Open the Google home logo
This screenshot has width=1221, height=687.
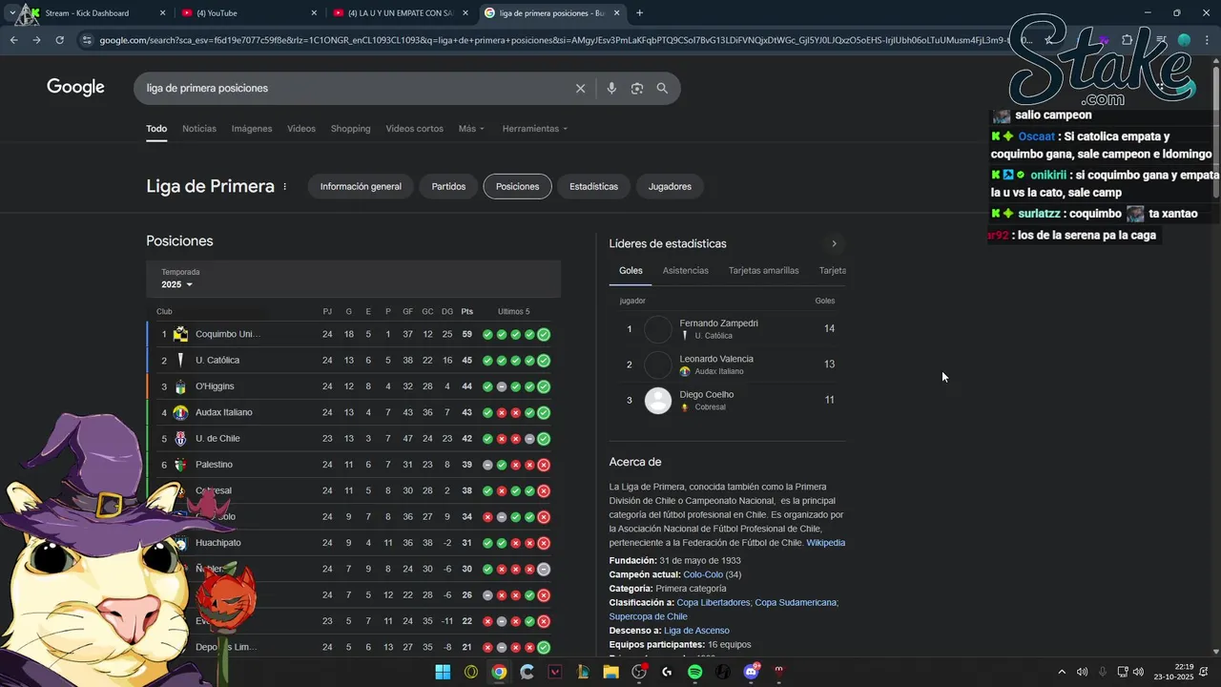(75, 88)
